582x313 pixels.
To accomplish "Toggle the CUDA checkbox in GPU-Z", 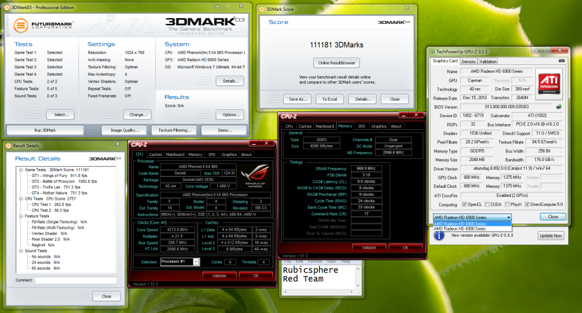I will pos(487,204).
